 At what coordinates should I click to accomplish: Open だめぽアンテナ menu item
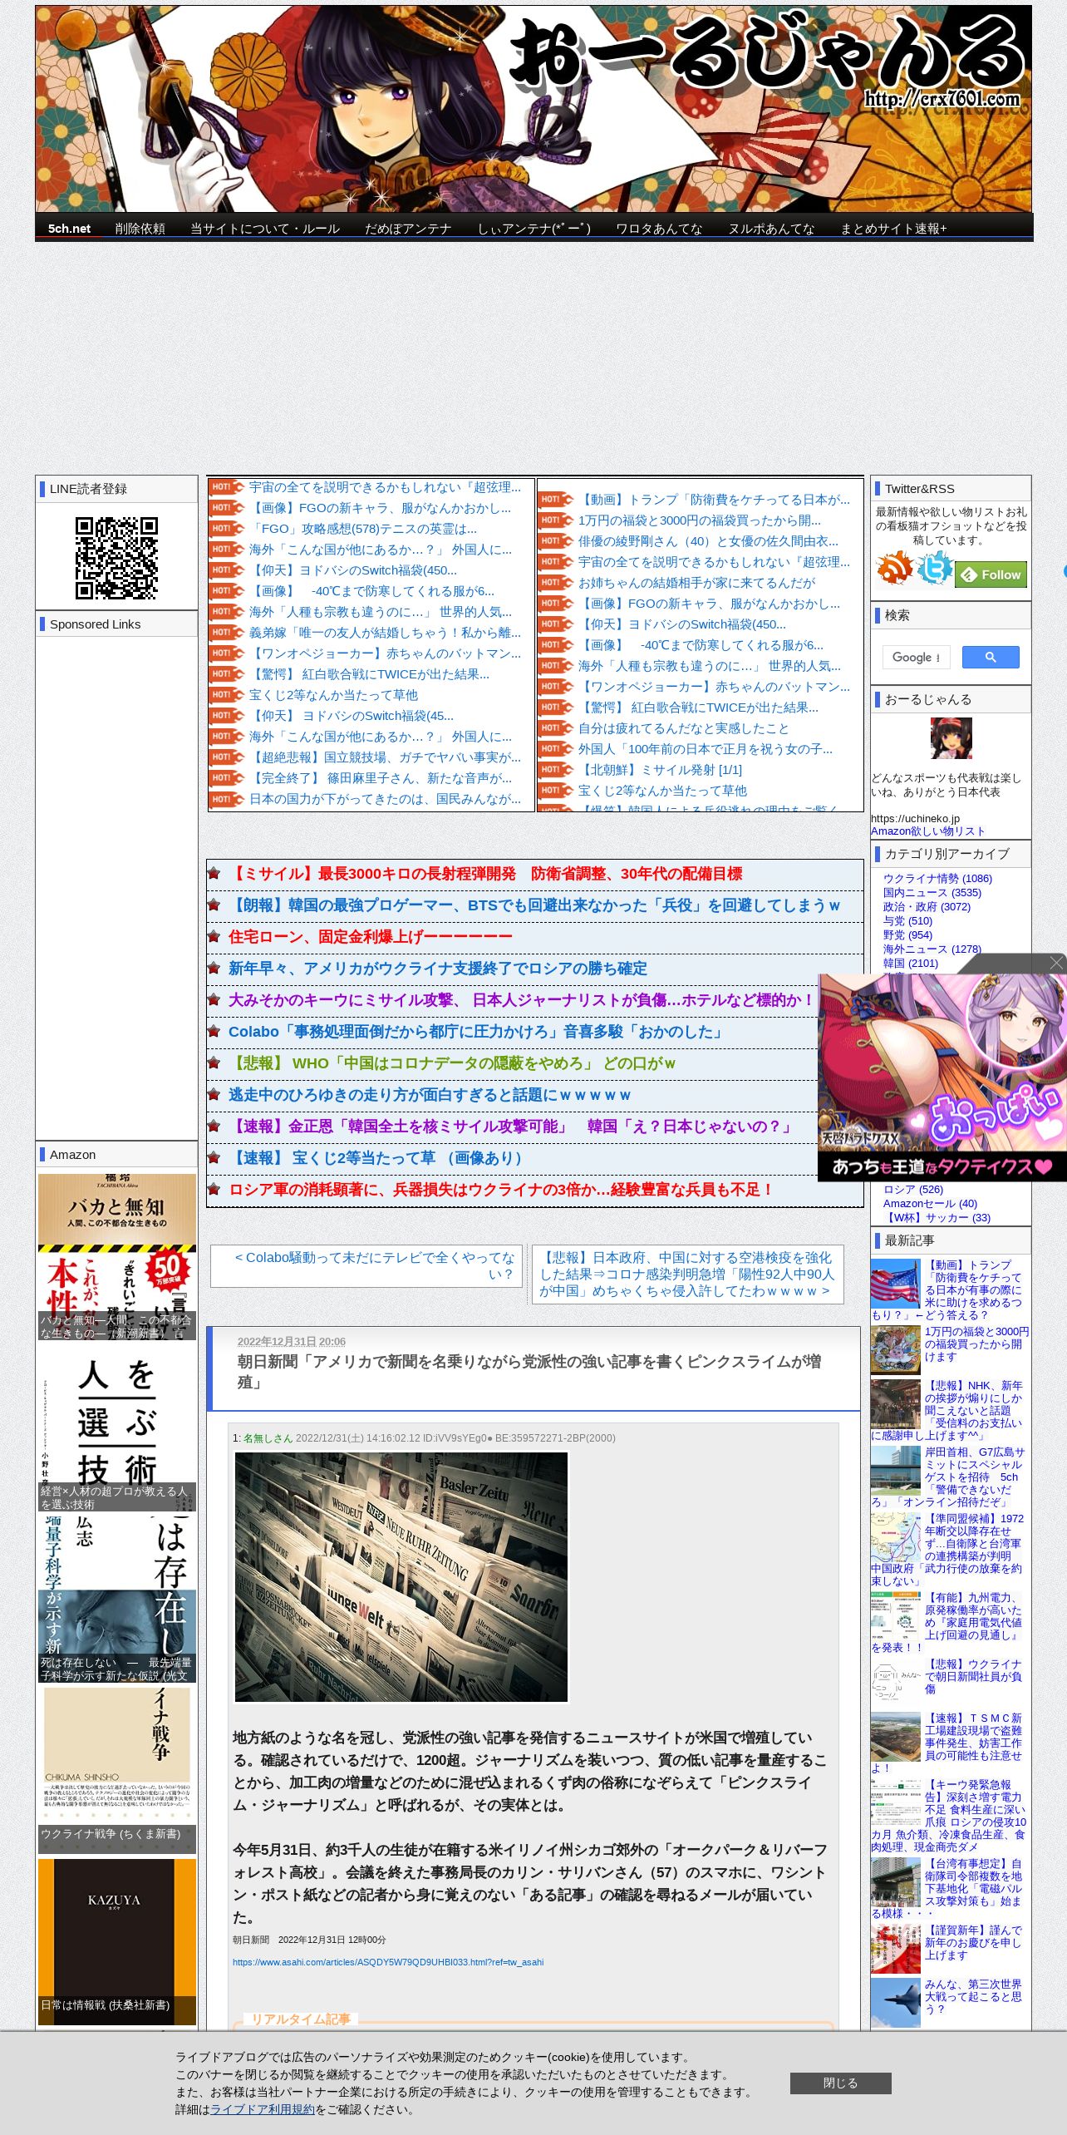(408, 229)
